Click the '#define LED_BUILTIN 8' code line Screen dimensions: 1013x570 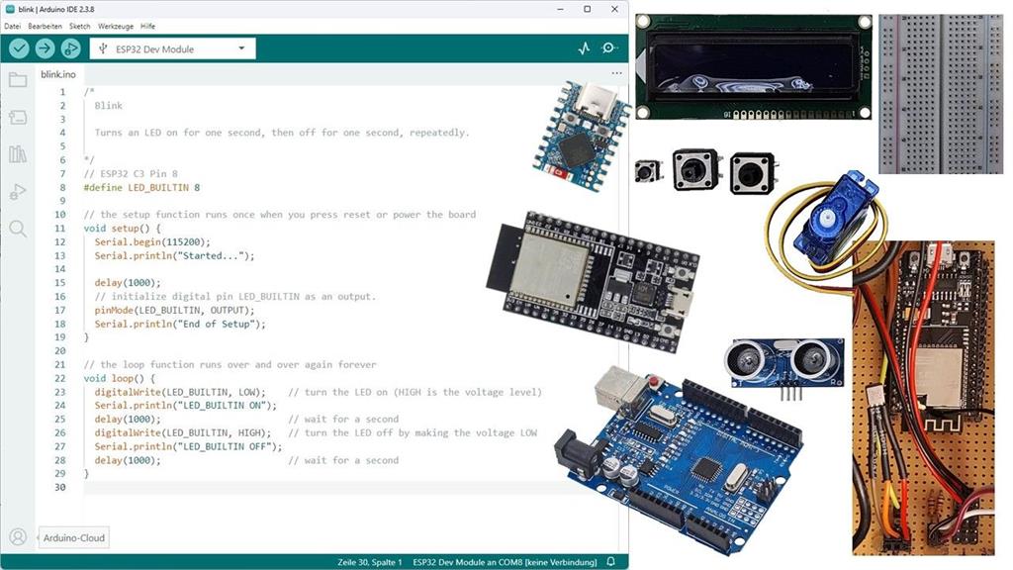point(141,187)
